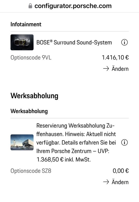Click the large Werksabholung section title

click(34, 96)
